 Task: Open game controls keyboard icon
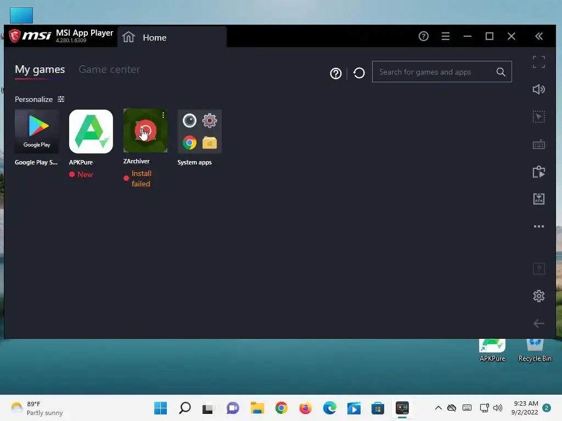pyautogui.click(x=539, y=144)
